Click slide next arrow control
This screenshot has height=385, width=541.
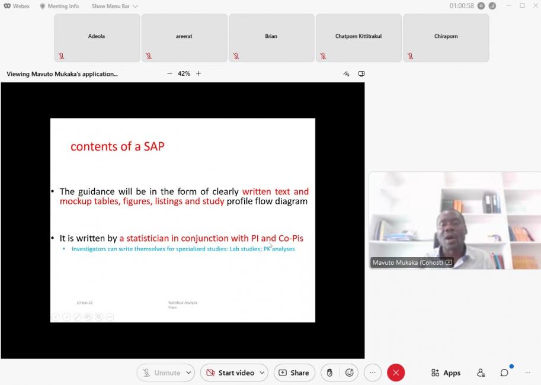click(66, 317)
